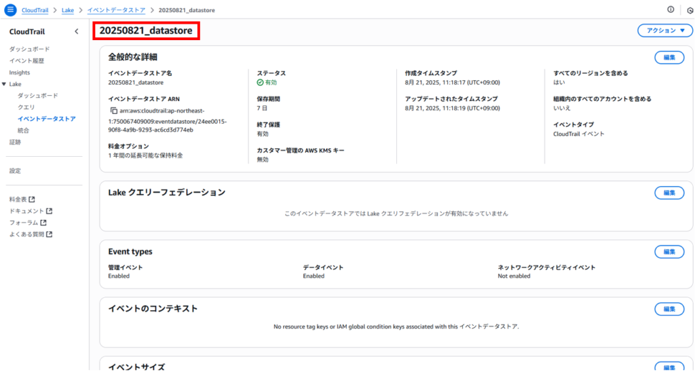Viewport: 695px width, 376px height.
Task: Click creation timestamp 11:18:17 value
Action: click(x=452, y=83)
